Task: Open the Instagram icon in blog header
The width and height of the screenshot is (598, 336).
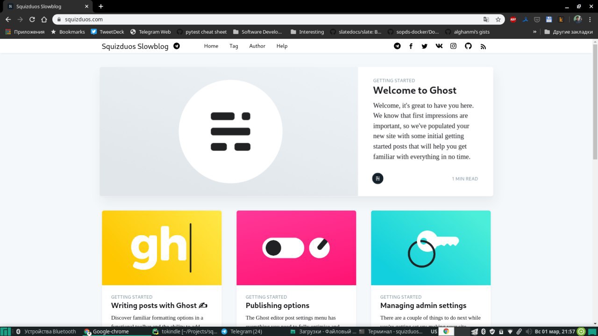Action: (x=453, y=46)
